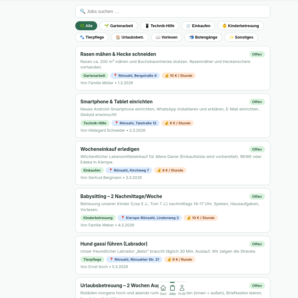Show only Tierpflege jobs
The height and width of the screenshot is (298, 298).
(x=92, y=37)
